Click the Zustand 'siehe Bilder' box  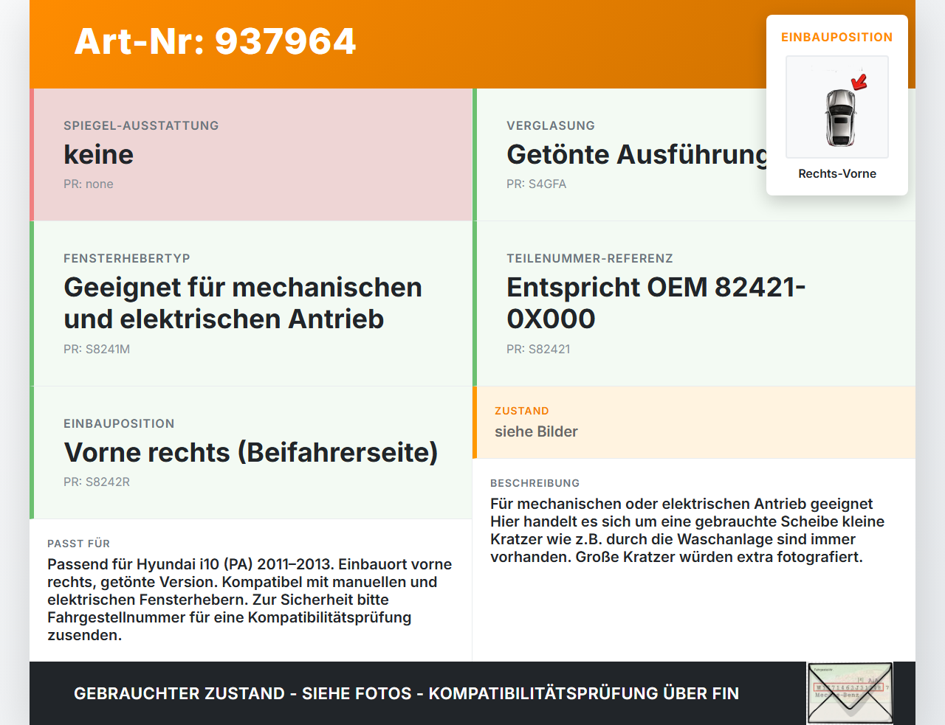click(x=694, y=422)
